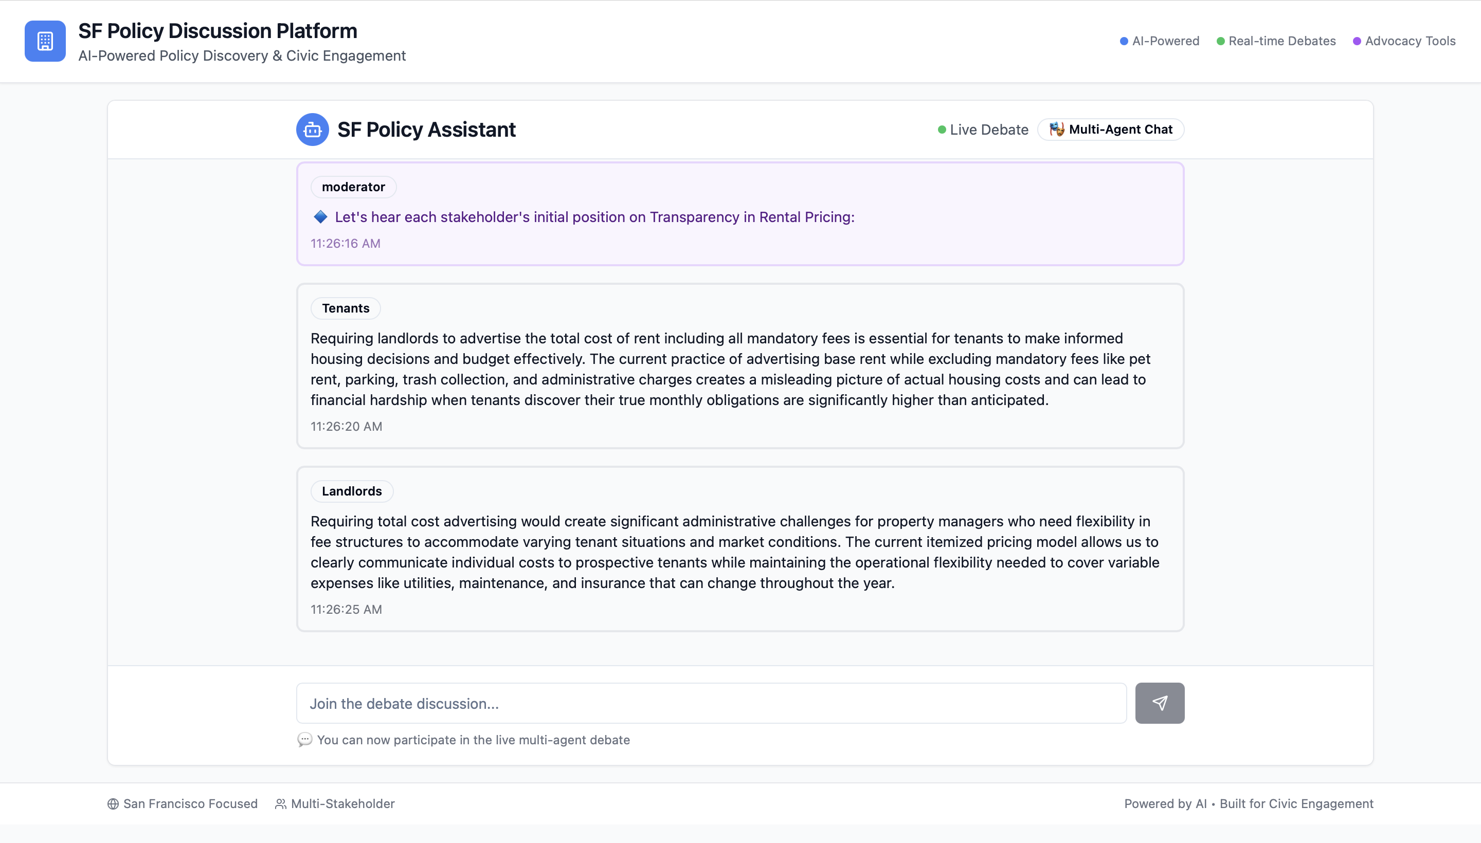Click the SF Policy Discussion Platform title
1481x843 pixels.
pos(217,31)
